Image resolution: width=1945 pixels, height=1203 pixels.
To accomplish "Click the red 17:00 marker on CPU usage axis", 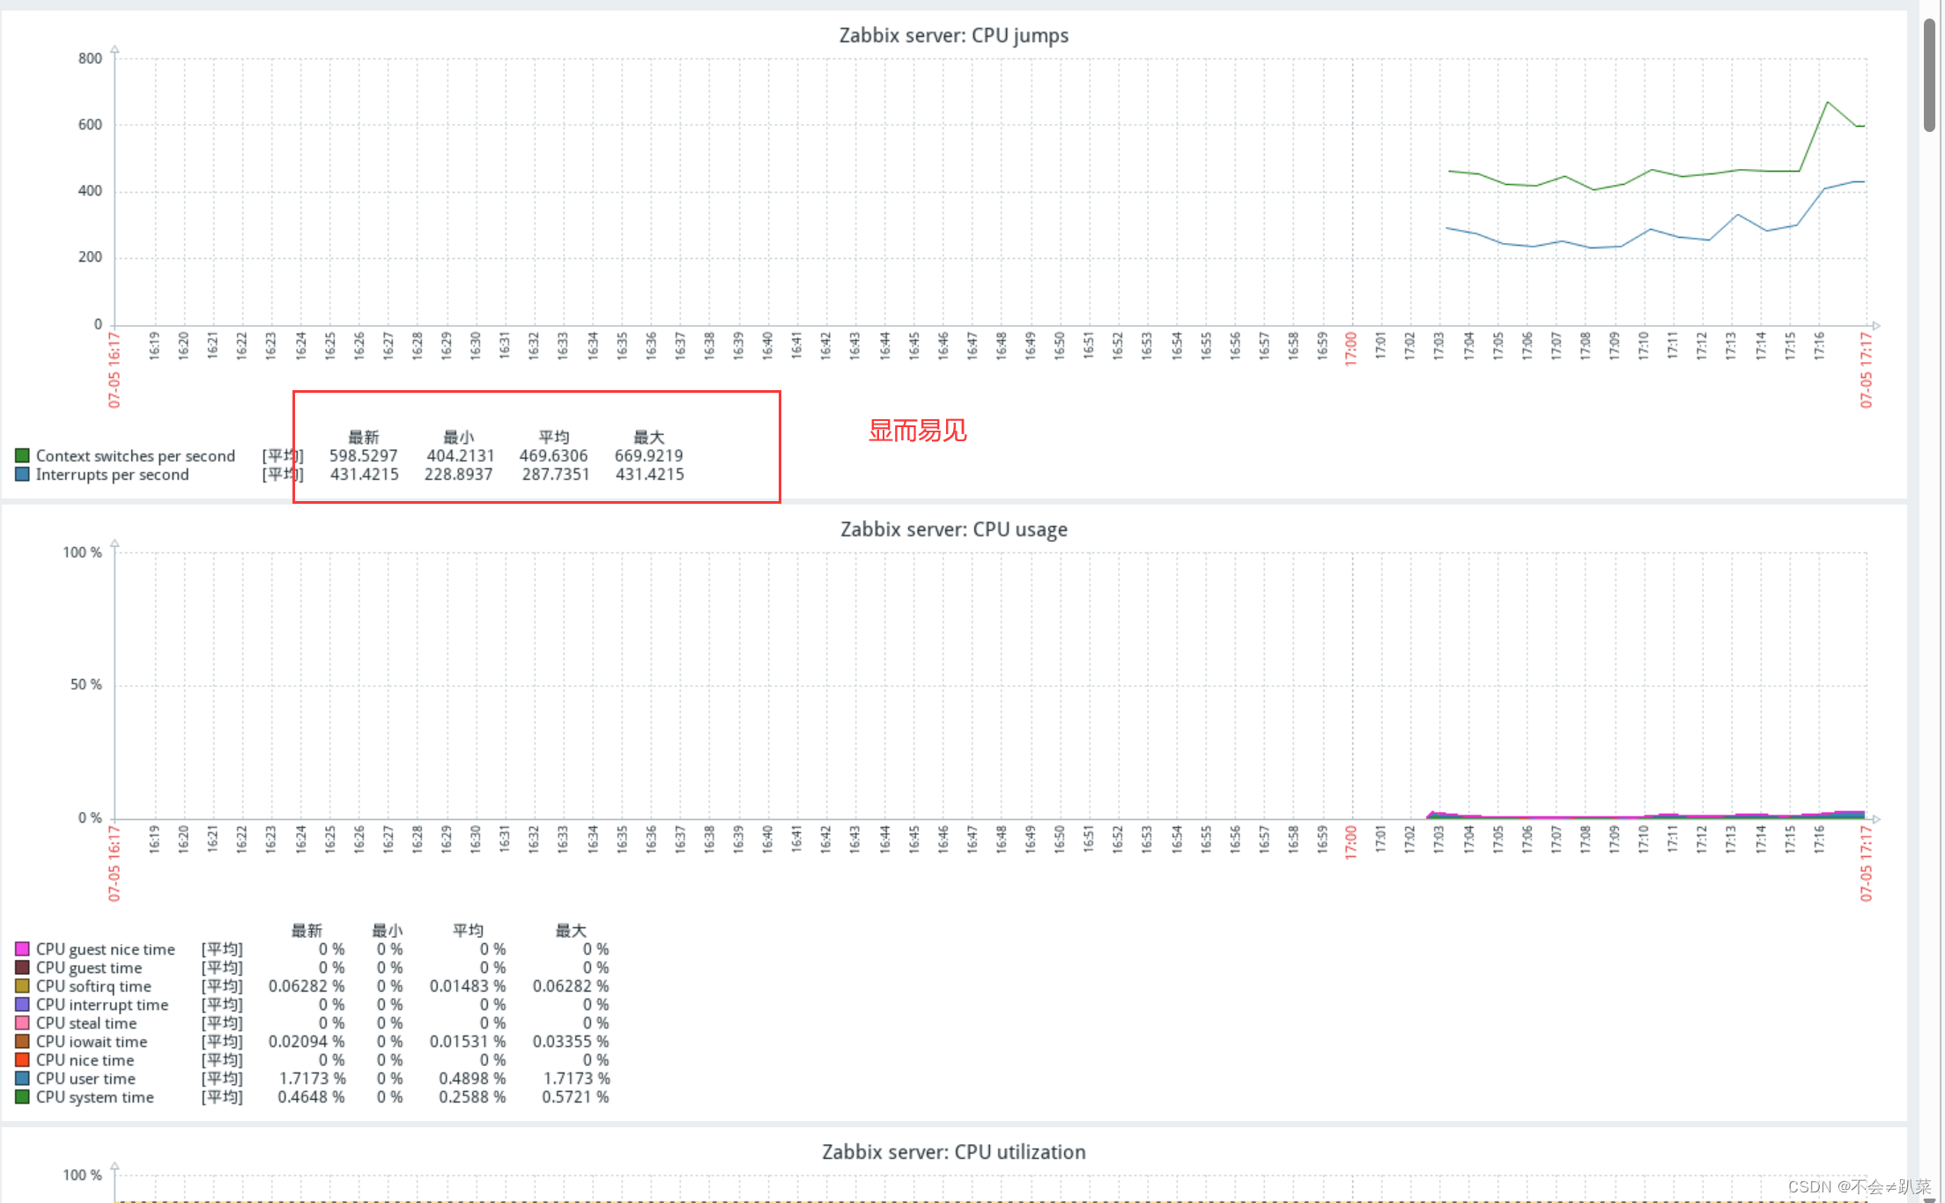I will pos(1350,842).
